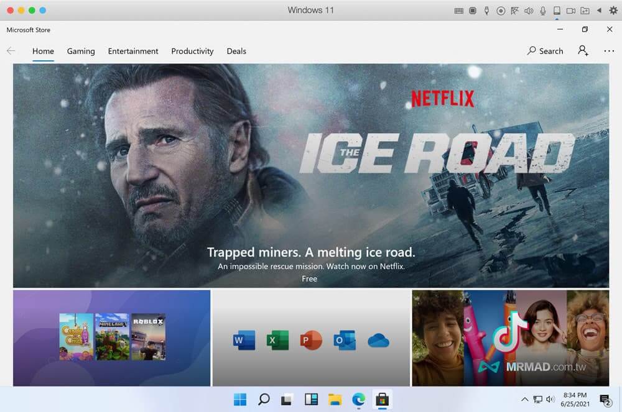Click the Excel icon in Office tile

[277, 340]
